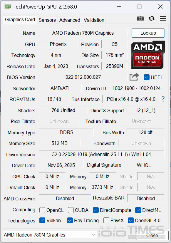Click the Digital Signature WHQL field

[x=144, y=165]
